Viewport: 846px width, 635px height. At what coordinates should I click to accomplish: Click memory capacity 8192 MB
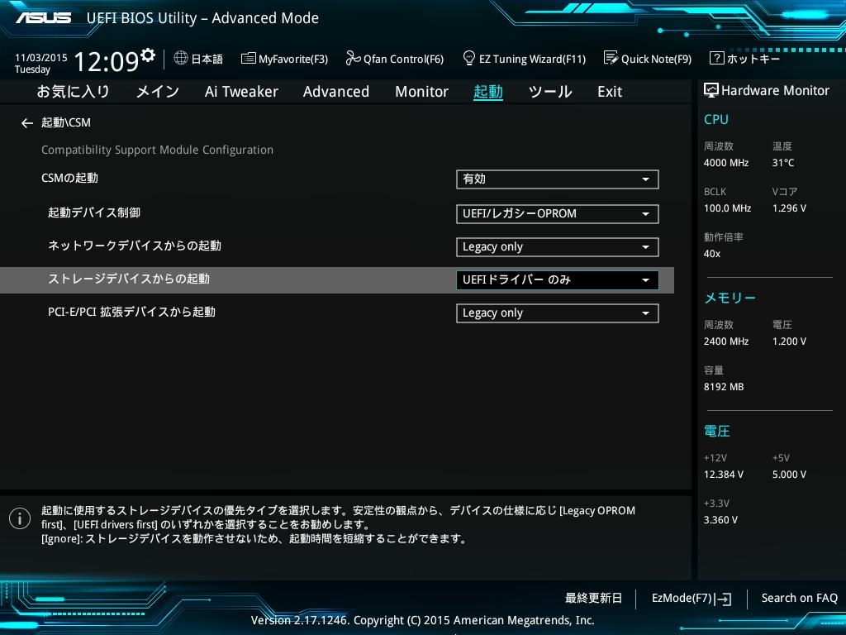coord(724,387)
